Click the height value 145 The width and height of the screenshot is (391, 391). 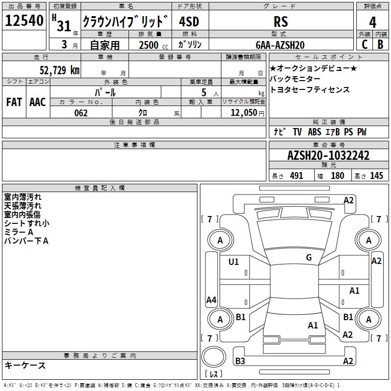pyautogui.click(x=376, y=175)
